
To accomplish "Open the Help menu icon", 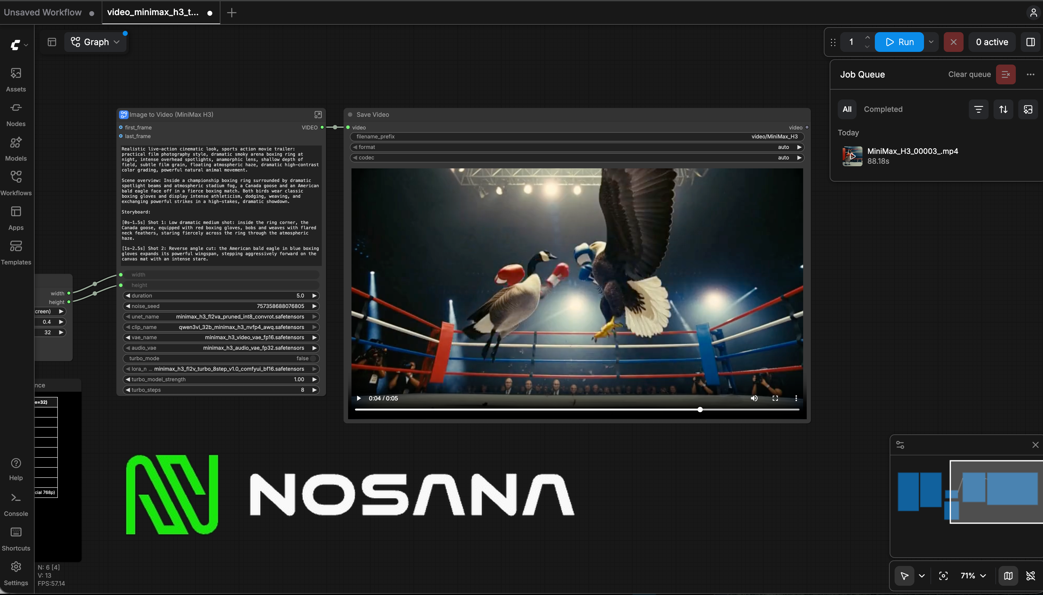I will pos(16,469).
